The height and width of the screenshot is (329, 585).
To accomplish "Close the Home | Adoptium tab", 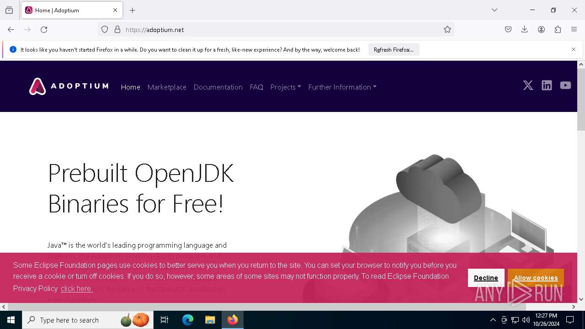I will coord(115,10).
